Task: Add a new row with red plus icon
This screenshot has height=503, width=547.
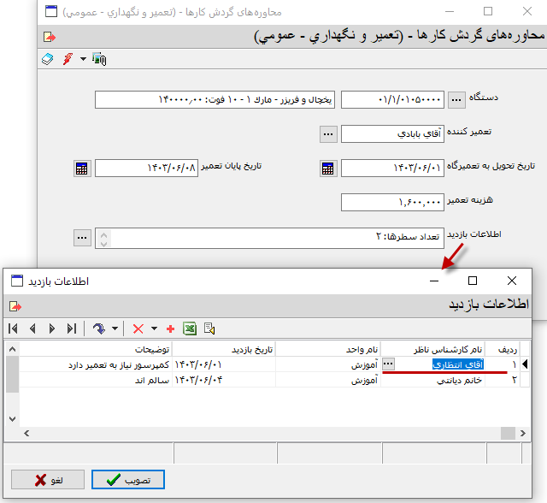Action: [170, 328]
